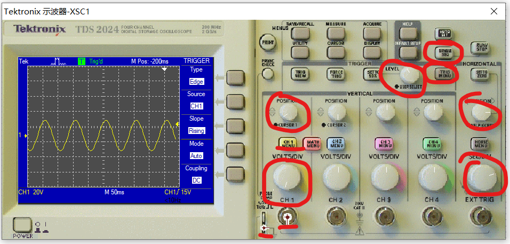Image resolution: width=510 pixels, height=244 pixels.
Task: Click the CH3 vertical POSITION knob
Action: pyautogui.click(x=385, y=112)
